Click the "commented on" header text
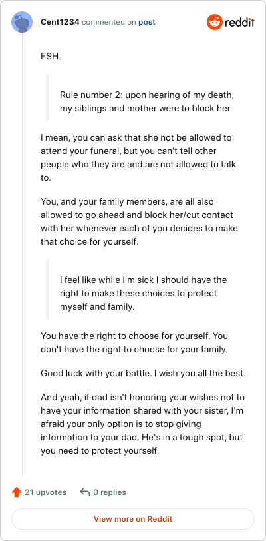 click(x=109, y=23)
